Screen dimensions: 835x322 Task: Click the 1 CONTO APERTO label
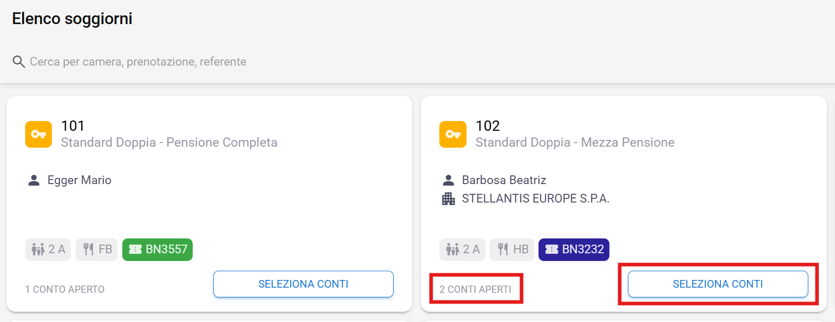(x=65, y=289)
